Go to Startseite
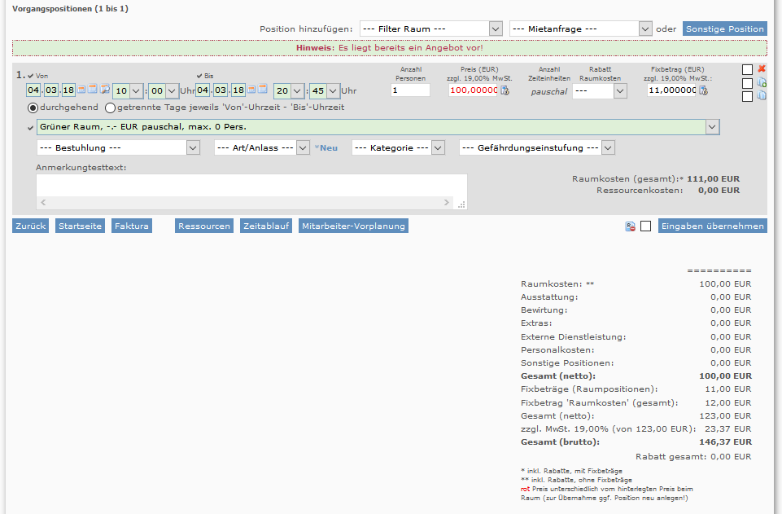The width and height of the screenshot is (782, 514). (80, 226)
